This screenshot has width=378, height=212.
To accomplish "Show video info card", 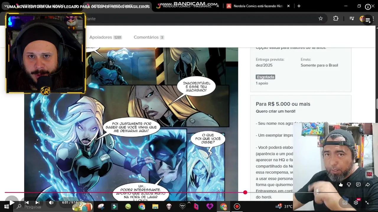I will [x=368, y=7].
